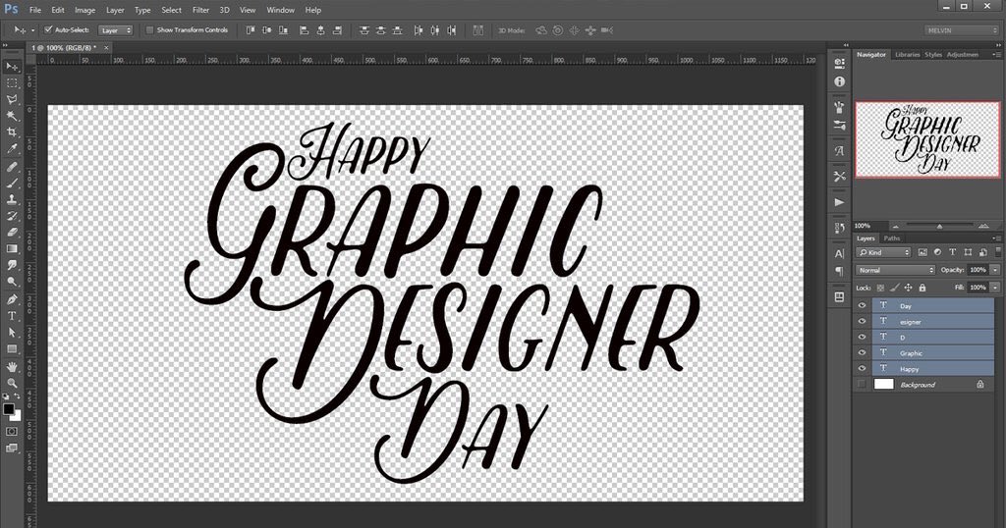Open the Navigator panel flyout menu
This screenshot has width=1006, height=528.
click(x=997, y=55)
